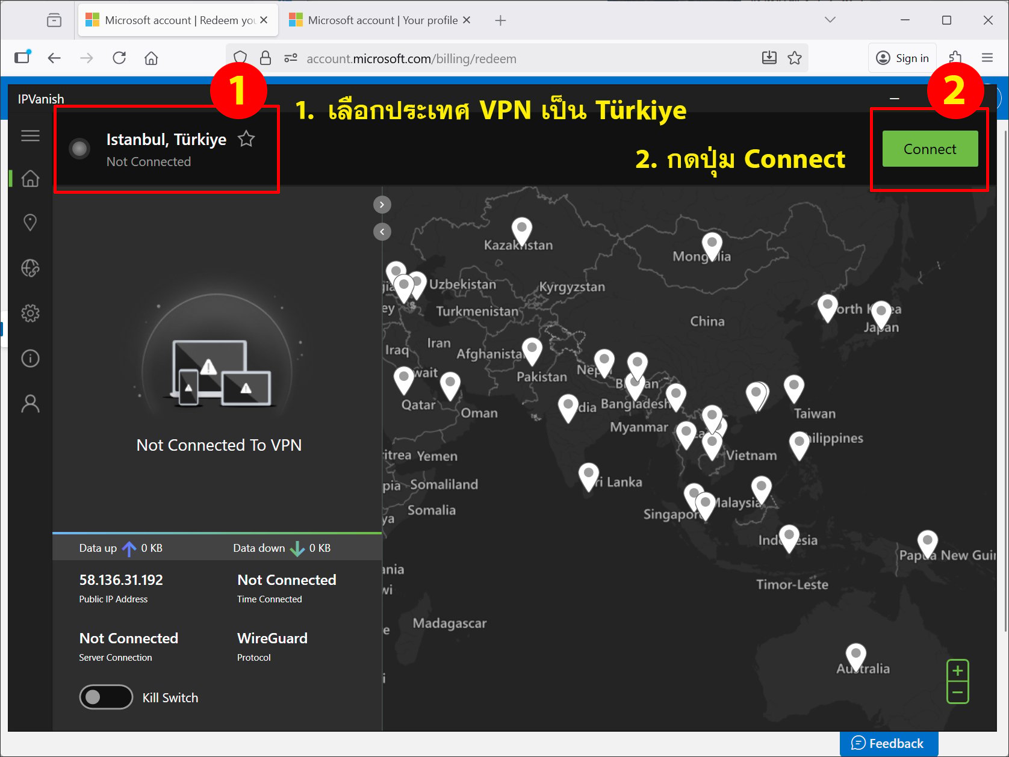Collapse the panel with the left chevron

coord(382,232)
